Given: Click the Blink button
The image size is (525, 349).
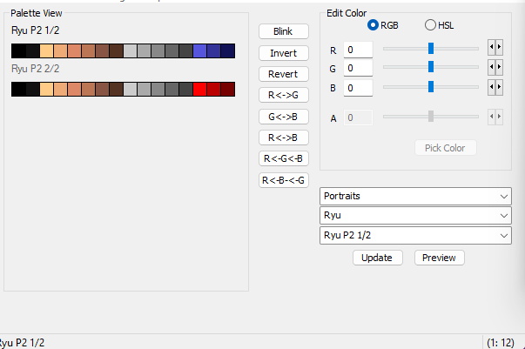Looking at the screenshot, I should pos(283,31).
